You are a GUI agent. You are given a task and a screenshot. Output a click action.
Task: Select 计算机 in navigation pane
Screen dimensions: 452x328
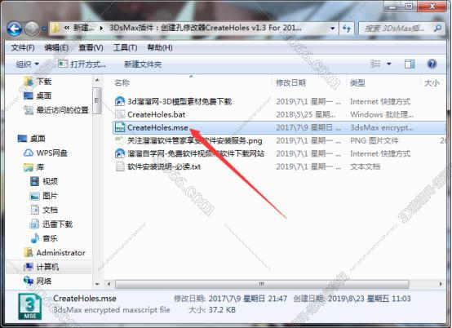tap(47, 267)
